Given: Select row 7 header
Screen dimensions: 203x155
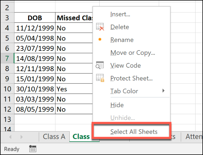Looking at the screenshot, I should [x=7, y=58].
